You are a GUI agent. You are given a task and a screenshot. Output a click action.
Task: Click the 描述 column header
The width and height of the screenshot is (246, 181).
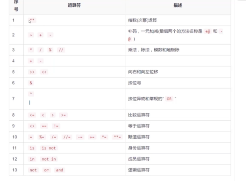[178, 5]
